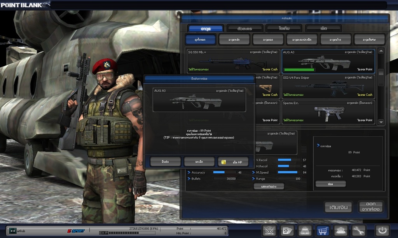Screen dimensions: 398x238
Task: Select the อาวุธหลัก weapon filter
Action: pos(234,40)
